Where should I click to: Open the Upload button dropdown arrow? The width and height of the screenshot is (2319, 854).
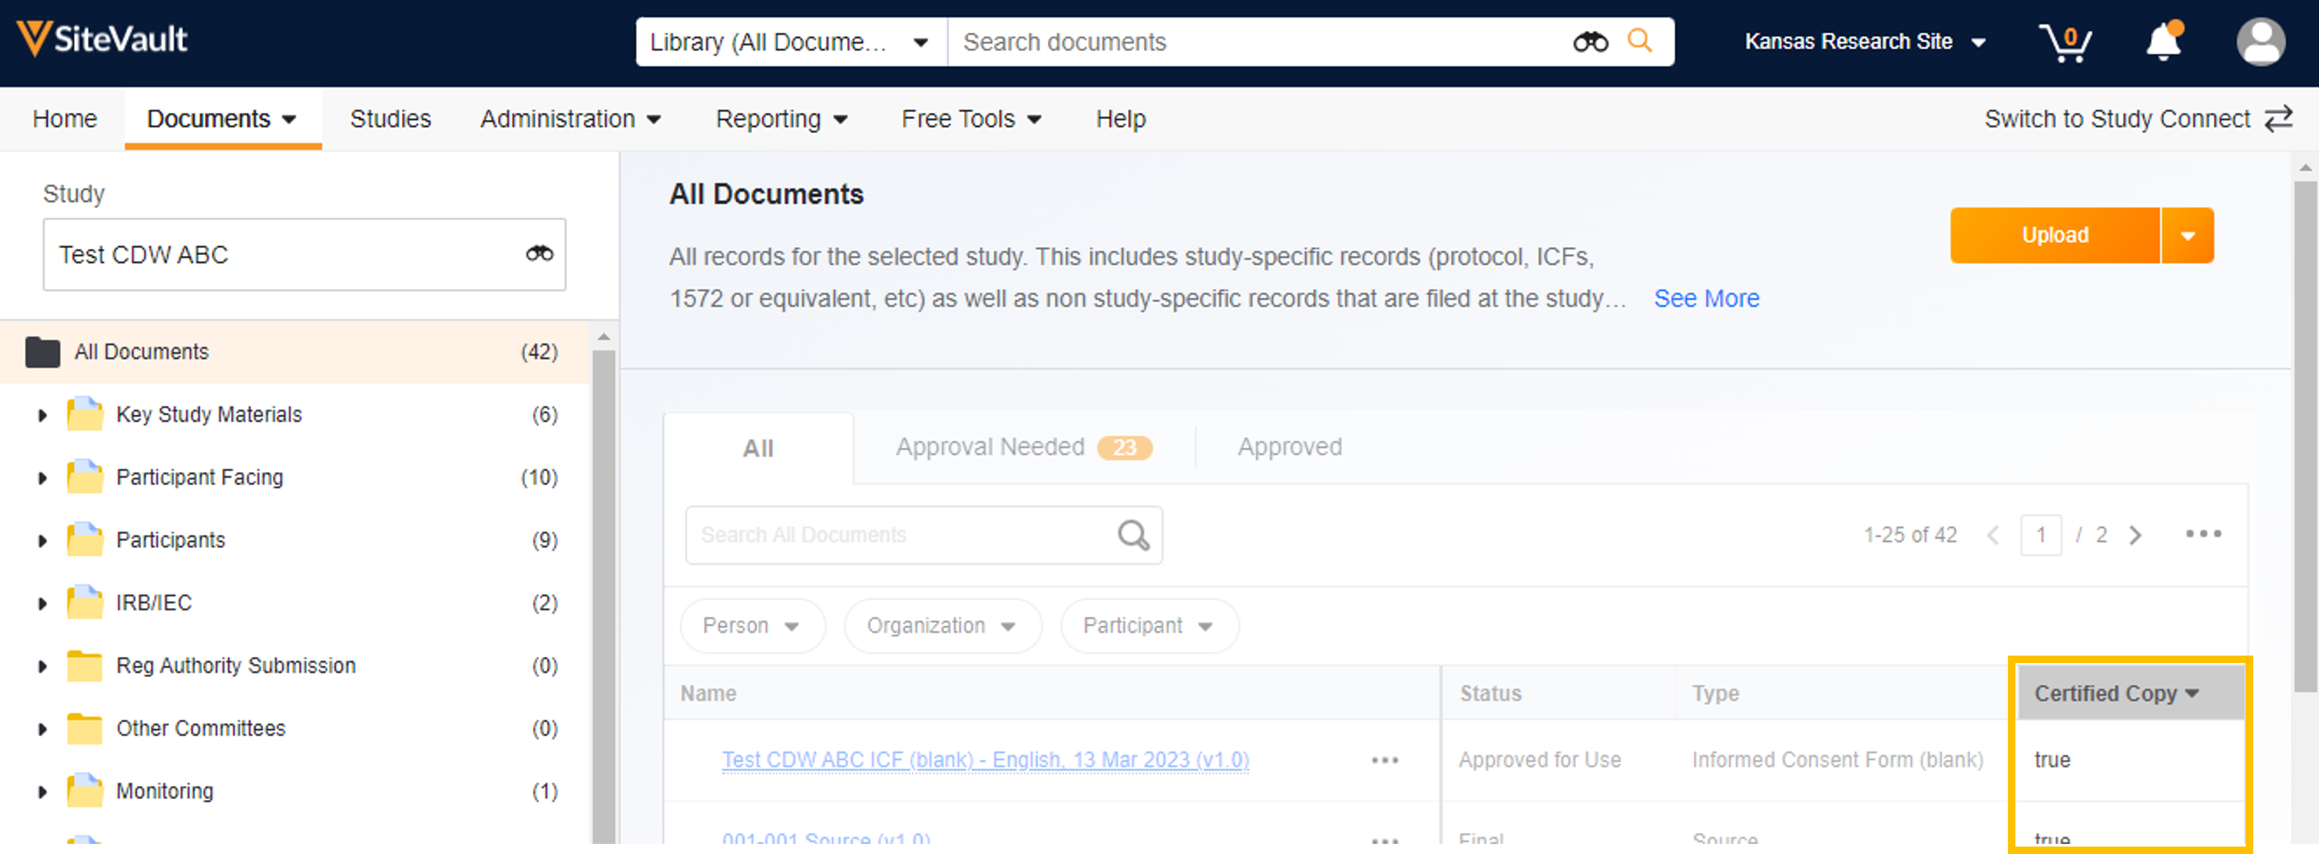pyautogui.click(x=2187, y=236)
